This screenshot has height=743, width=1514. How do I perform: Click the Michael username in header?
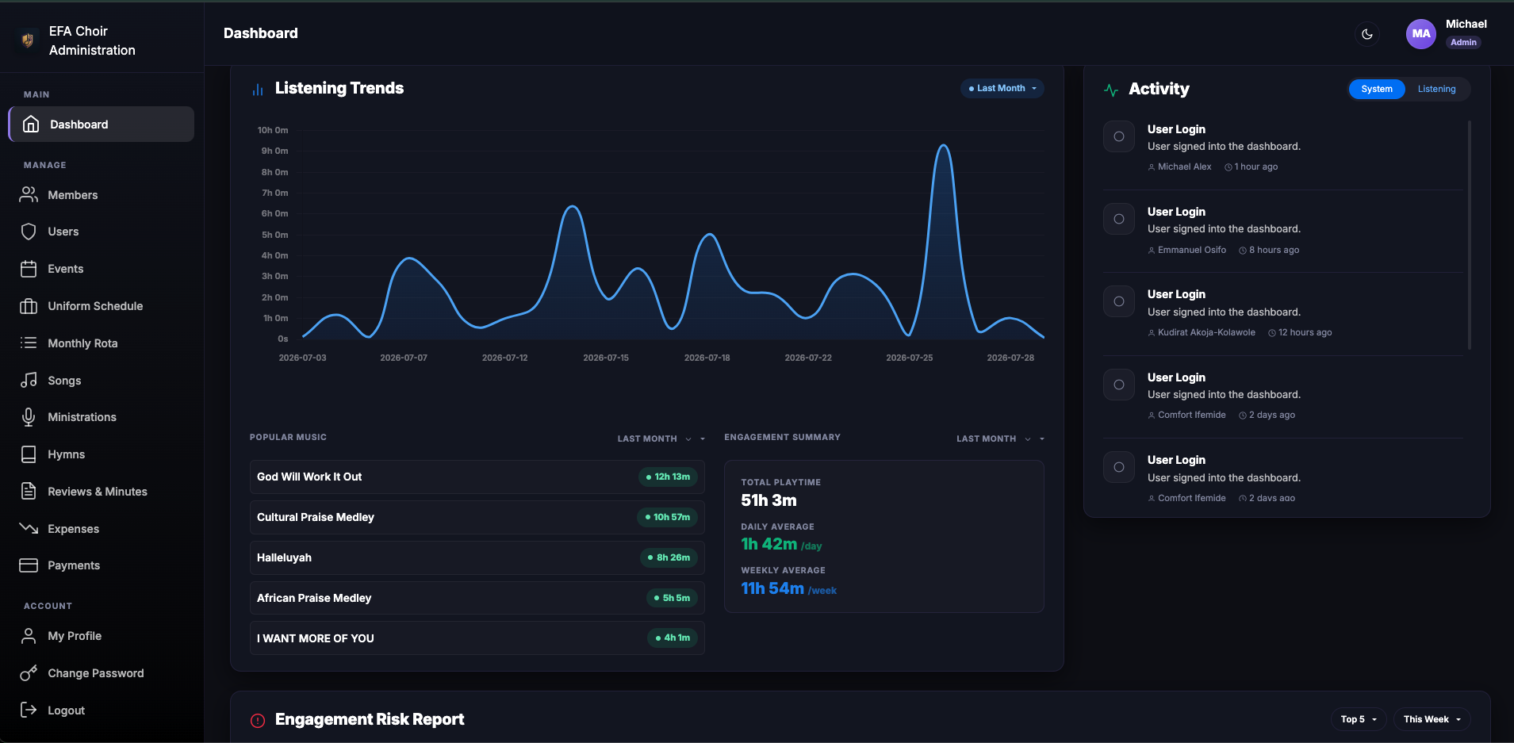(x=1466, y=24)
